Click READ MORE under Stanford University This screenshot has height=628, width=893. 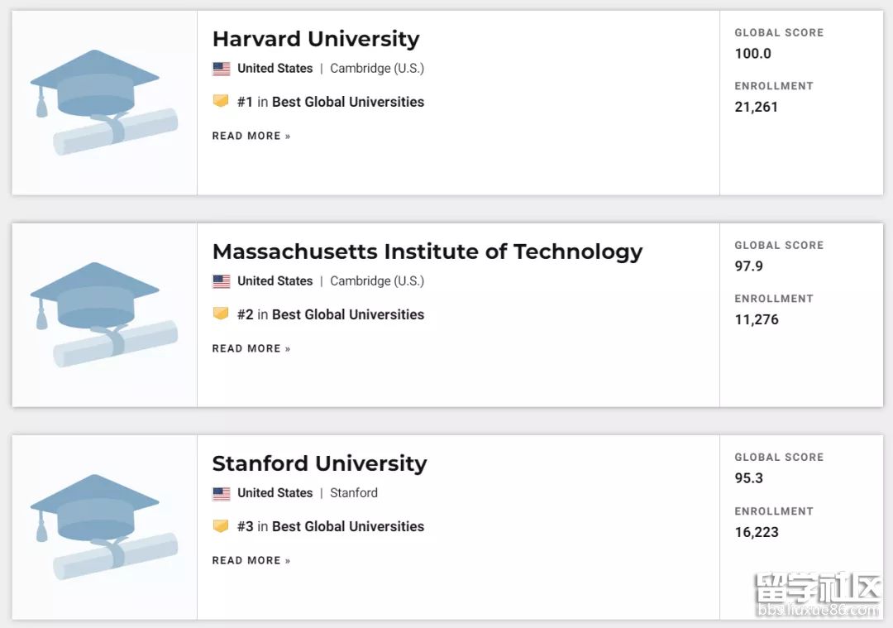tap(251, 560)
